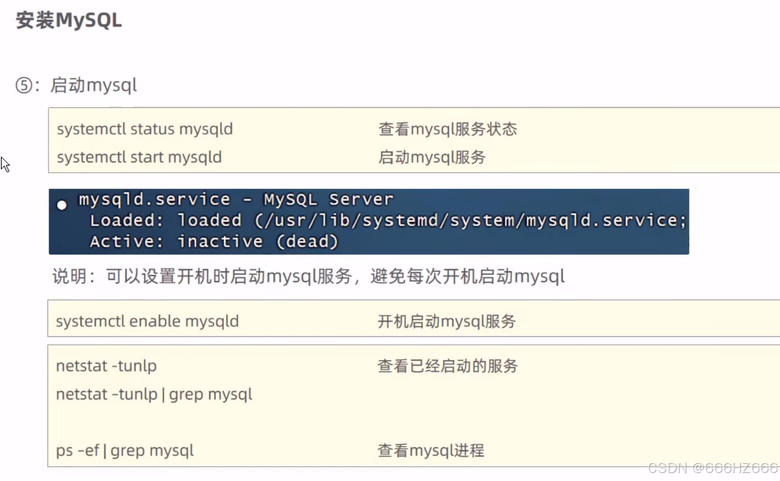The width and height of the screenshot is (780, 481).
Task: Select the ps -ef | grep mysql command
Action: 125,451
